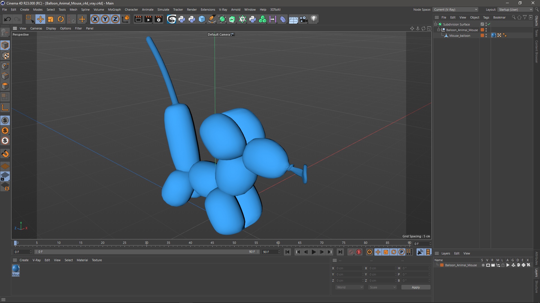
Task: Open Edit Render Settings
Action: click(159, 19)
